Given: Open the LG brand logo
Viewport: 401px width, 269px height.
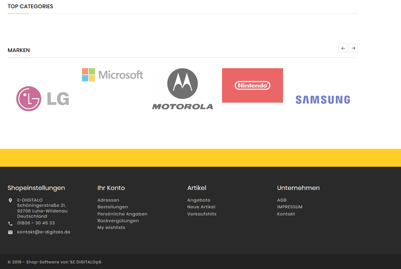Looking at the screenshot, I should pos(43,99).
